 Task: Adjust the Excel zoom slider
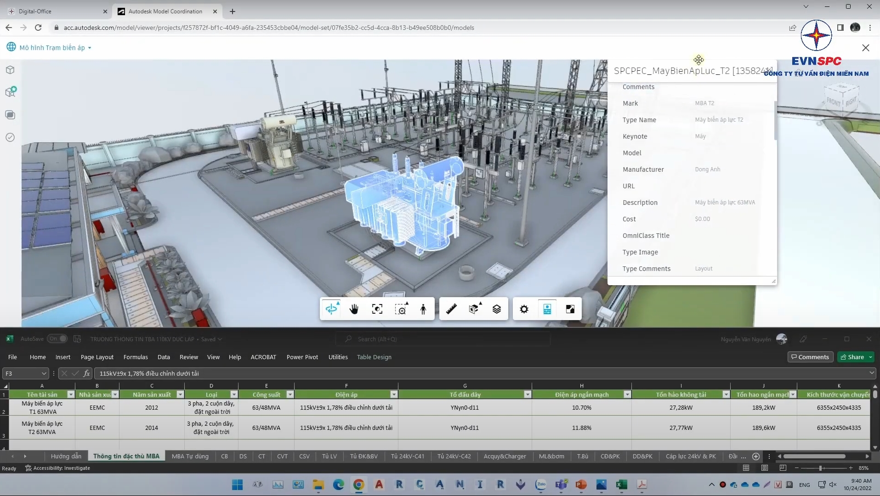tap(821, 468)
